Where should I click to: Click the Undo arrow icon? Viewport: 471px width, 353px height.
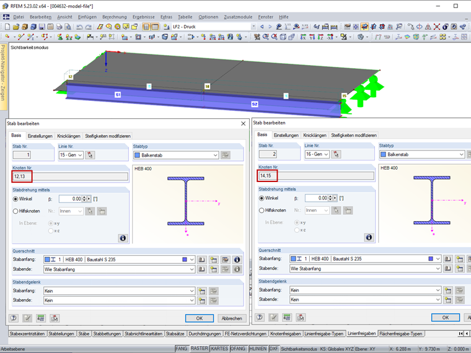pos(79,27)
